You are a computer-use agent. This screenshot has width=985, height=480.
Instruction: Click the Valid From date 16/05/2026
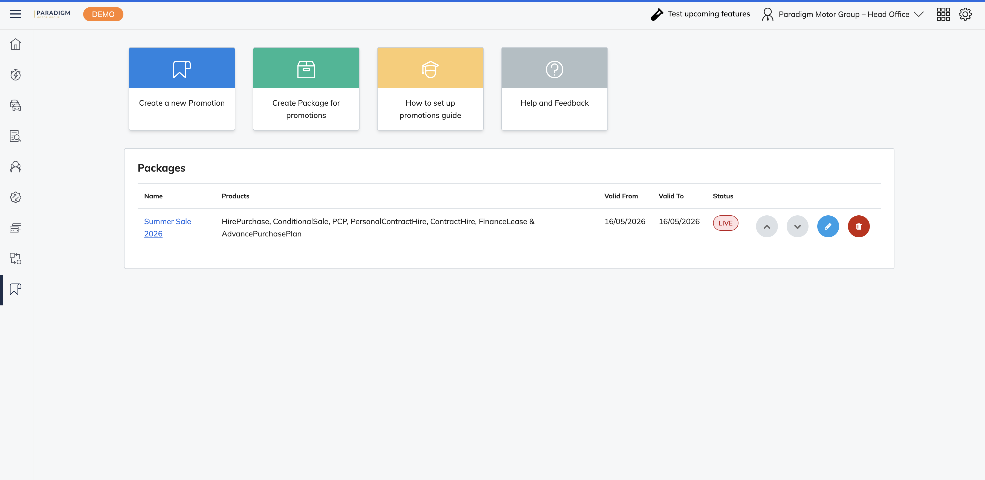pyautogui.click(x=625, y=221)
